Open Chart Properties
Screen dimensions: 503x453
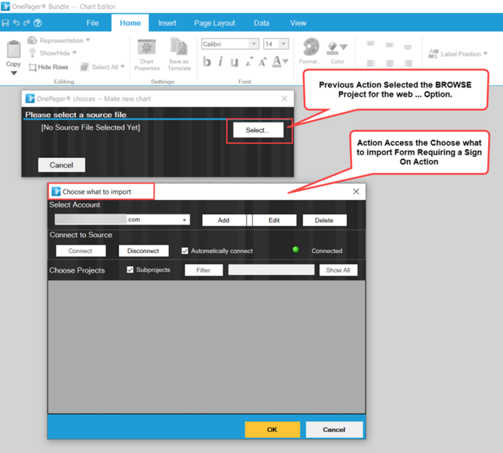[146, 55]
